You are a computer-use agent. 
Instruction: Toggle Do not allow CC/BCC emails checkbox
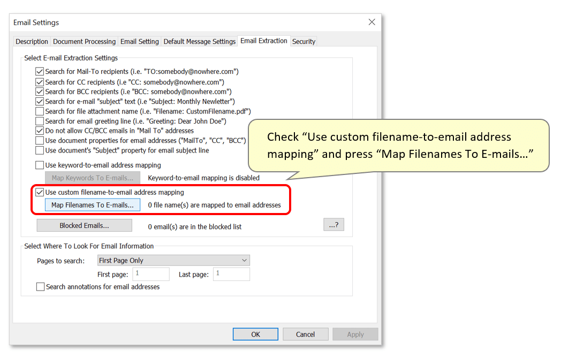[x=40, y=131]
